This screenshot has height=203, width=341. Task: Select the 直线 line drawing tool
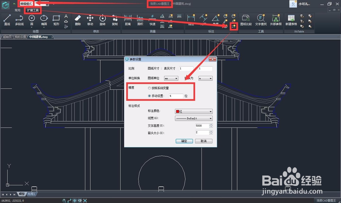click(7, 20)
